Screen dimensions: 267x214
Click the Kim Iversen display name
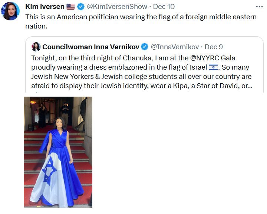click(x=44, y=7)
